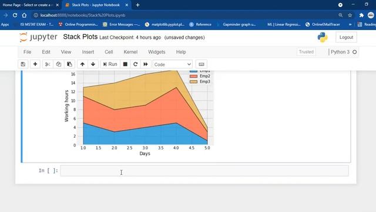Click the Emp3 legend color swatch

coord(193,82)
